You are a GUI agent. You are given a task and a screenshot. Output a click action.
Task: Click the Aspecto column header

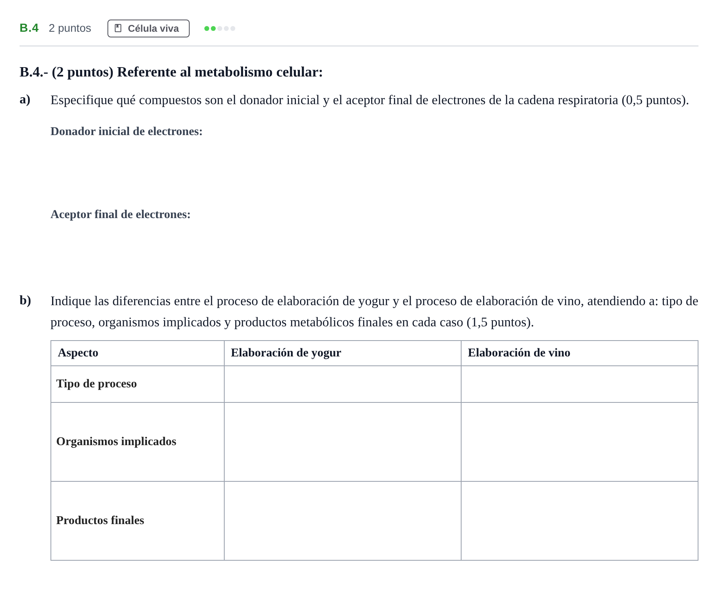tap(78, 353)
